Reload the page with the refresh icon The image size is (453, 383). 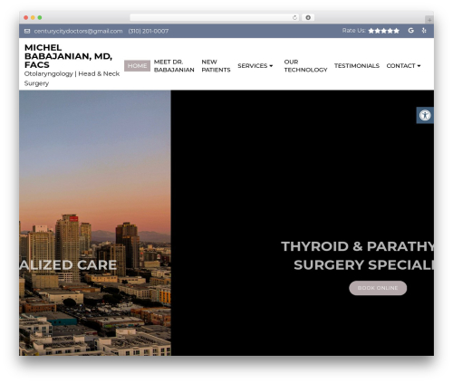click(294, 18)
